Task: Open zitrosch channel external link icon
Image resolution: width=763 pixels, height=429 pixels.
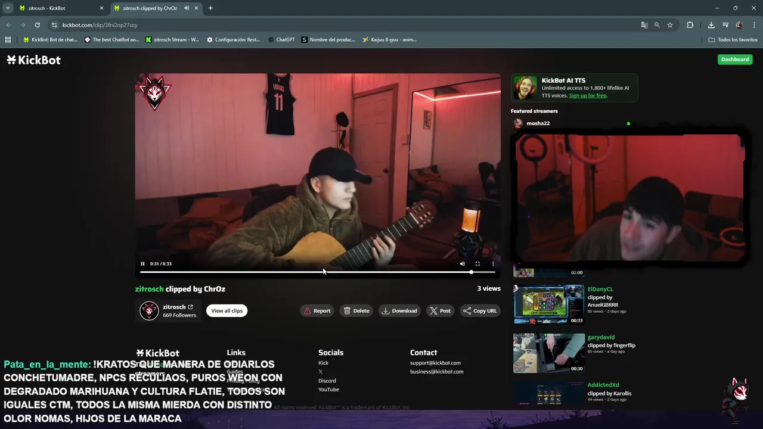Action: [191, 307]
